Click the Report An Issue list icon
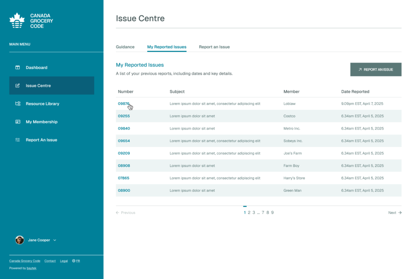414x279 pixels. 18,140
